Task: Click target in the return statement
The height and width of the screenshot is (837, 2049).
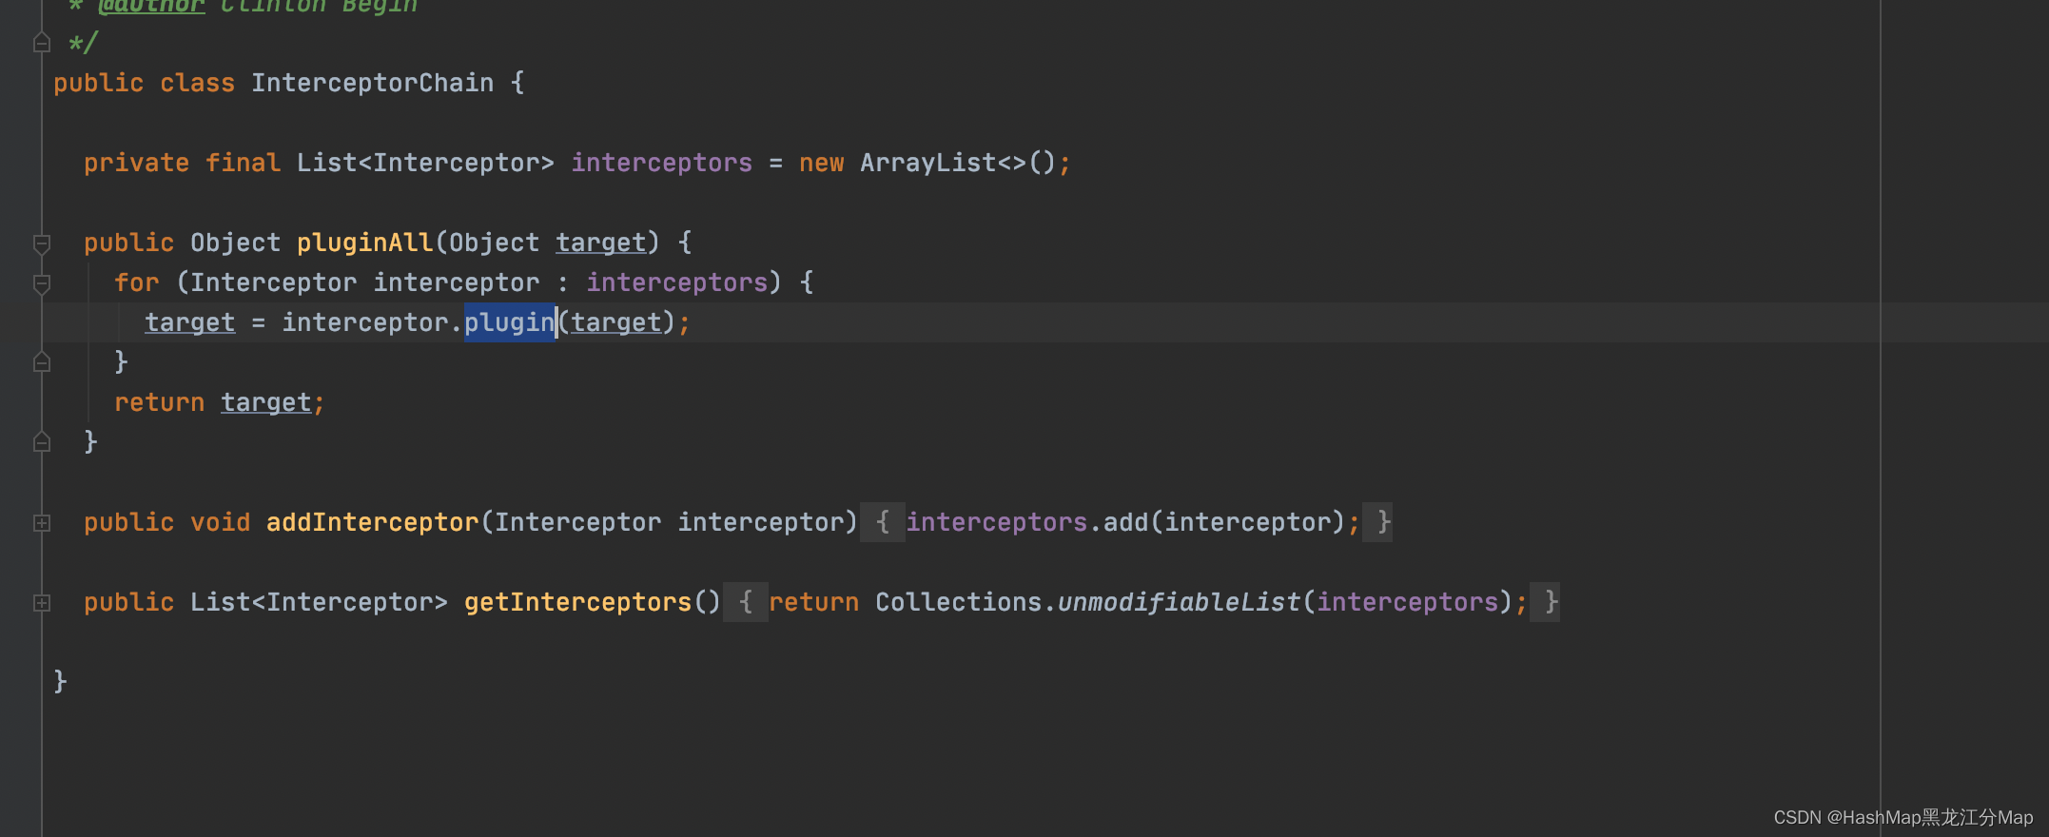Action: coord(266,402)
